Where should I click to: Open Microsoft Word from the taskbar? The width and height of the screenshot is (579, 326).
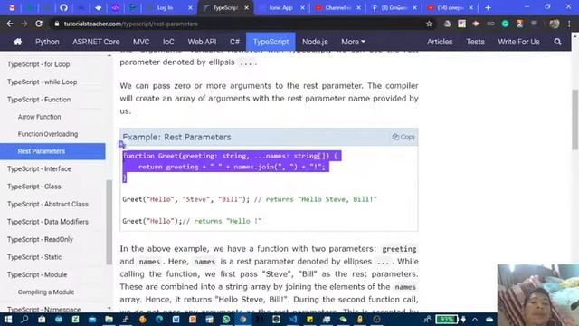coord(176,320)
